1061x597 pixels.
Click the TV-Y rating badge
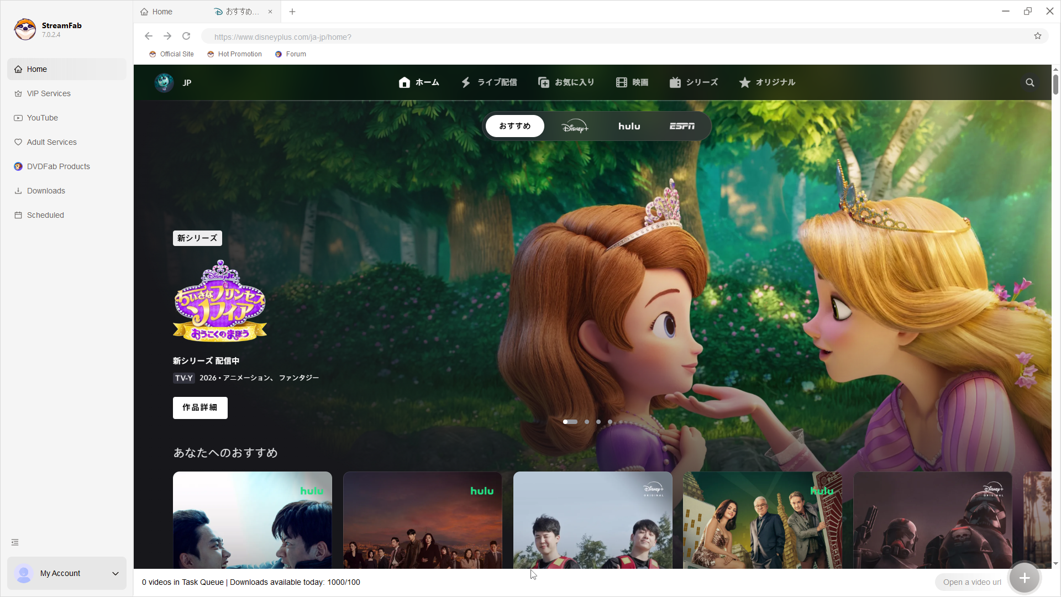184,378
